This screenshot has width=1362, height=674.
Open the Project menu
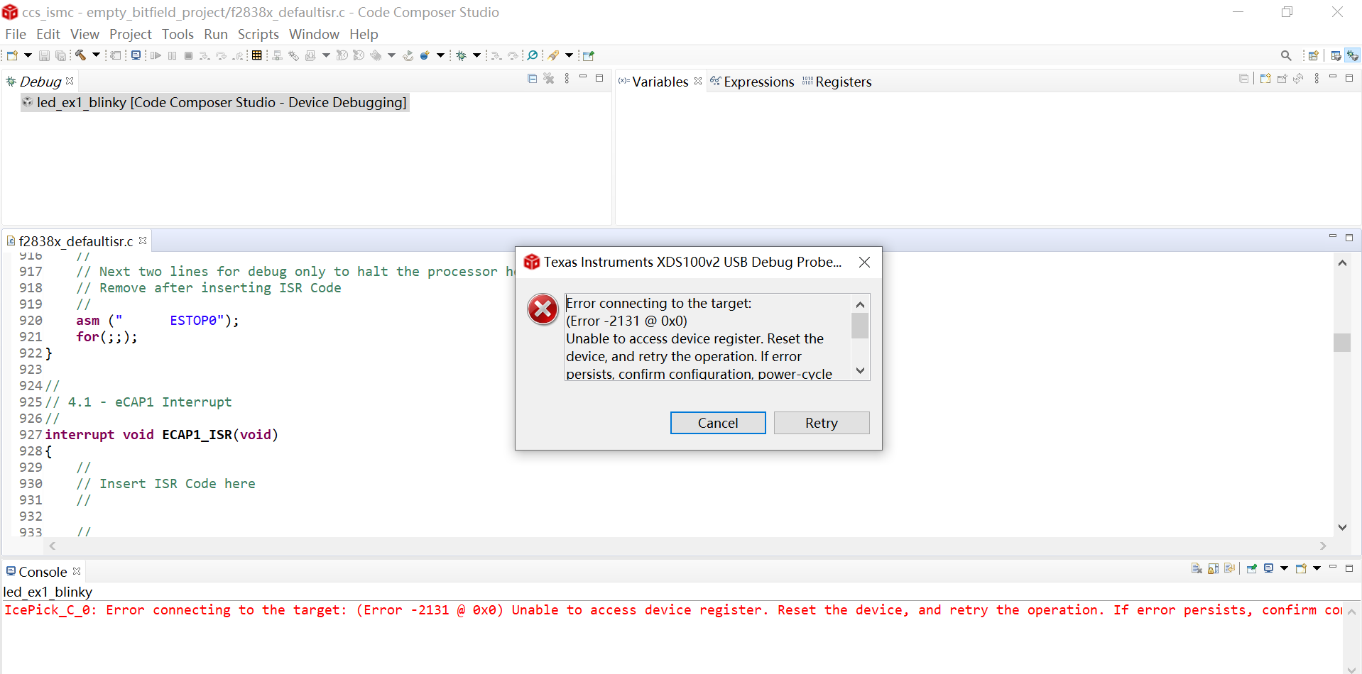131,34
